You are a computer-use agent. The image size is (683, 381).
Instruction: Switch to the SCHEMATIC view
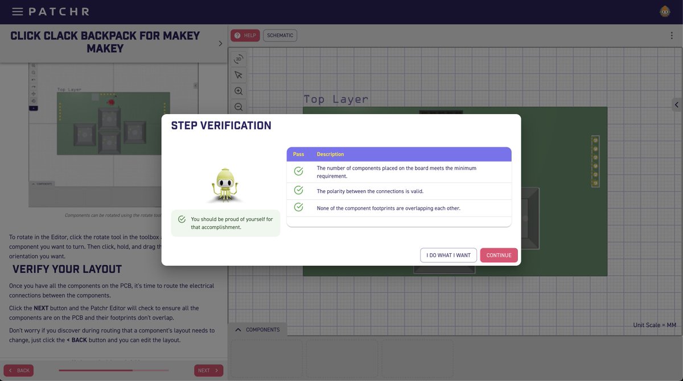coord(279,35)
